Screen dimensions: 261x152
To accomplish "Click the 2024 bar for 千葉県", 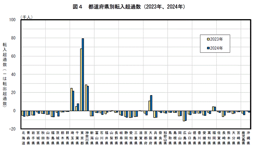I will (x=78, y=107).
